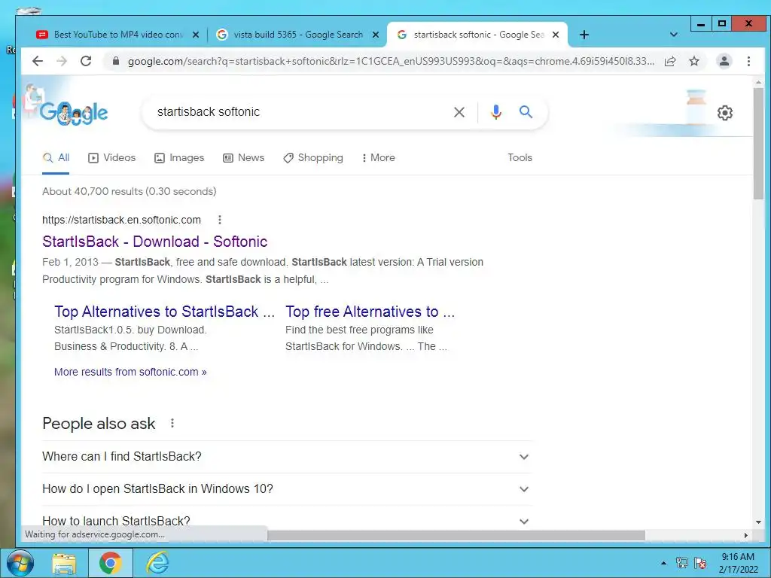This screenshot has width=771, height=578.
Task: Open the More search categories menu
Action: (x=378, y=158)
